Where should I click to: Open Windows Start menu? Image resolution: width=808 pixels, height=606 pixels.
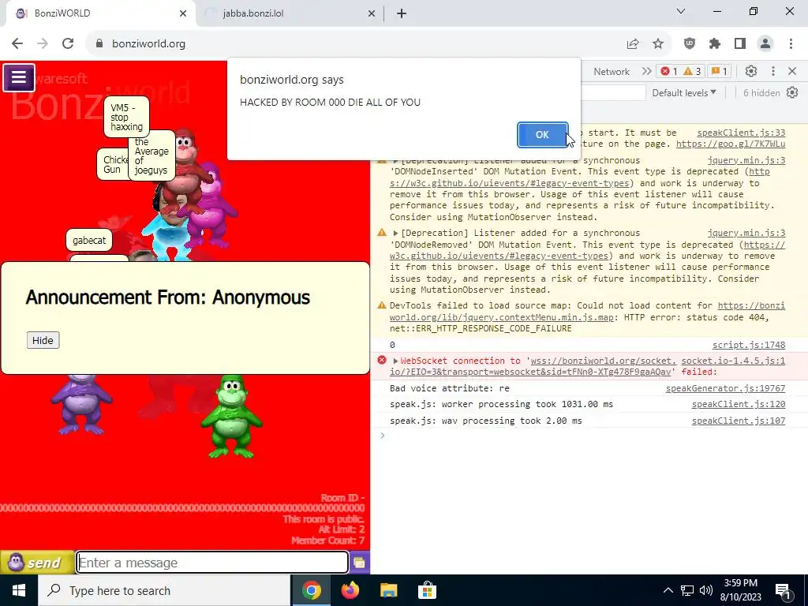pyautogui.click(x=19, y=590)
